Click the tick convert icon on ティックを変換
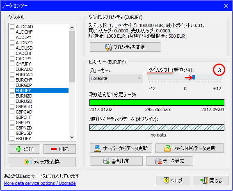The image size is (233, 191). (28, 162)
